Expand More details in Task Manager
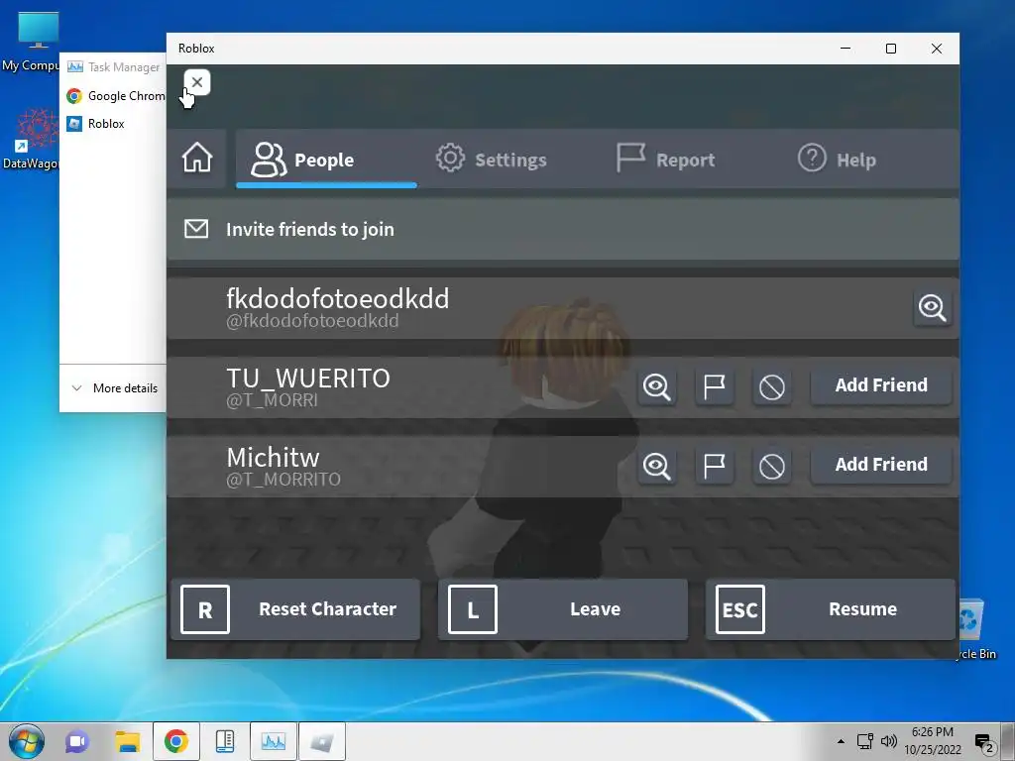1015x761 pixels. tap(115, 388)
